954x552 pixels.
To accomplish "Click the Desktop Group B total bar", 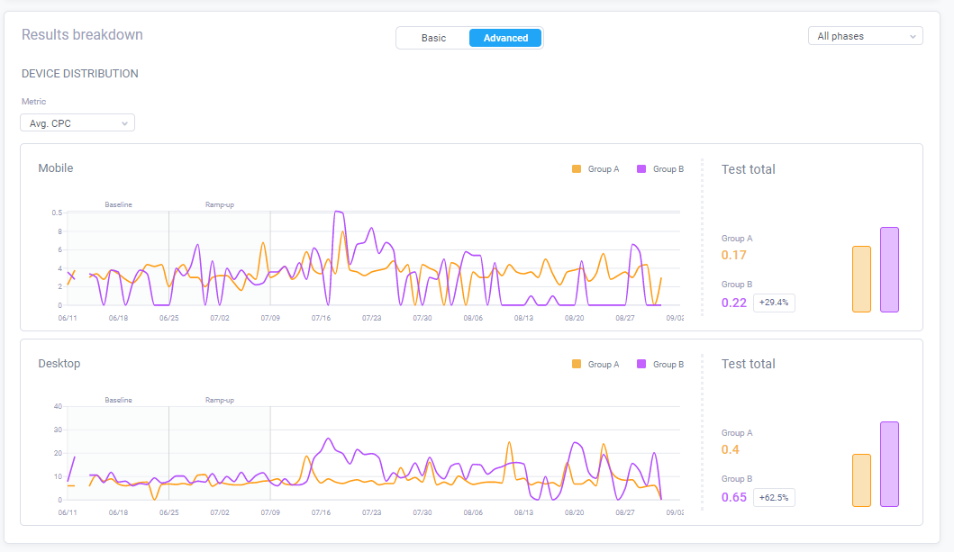I will click(x=889, y=465).
